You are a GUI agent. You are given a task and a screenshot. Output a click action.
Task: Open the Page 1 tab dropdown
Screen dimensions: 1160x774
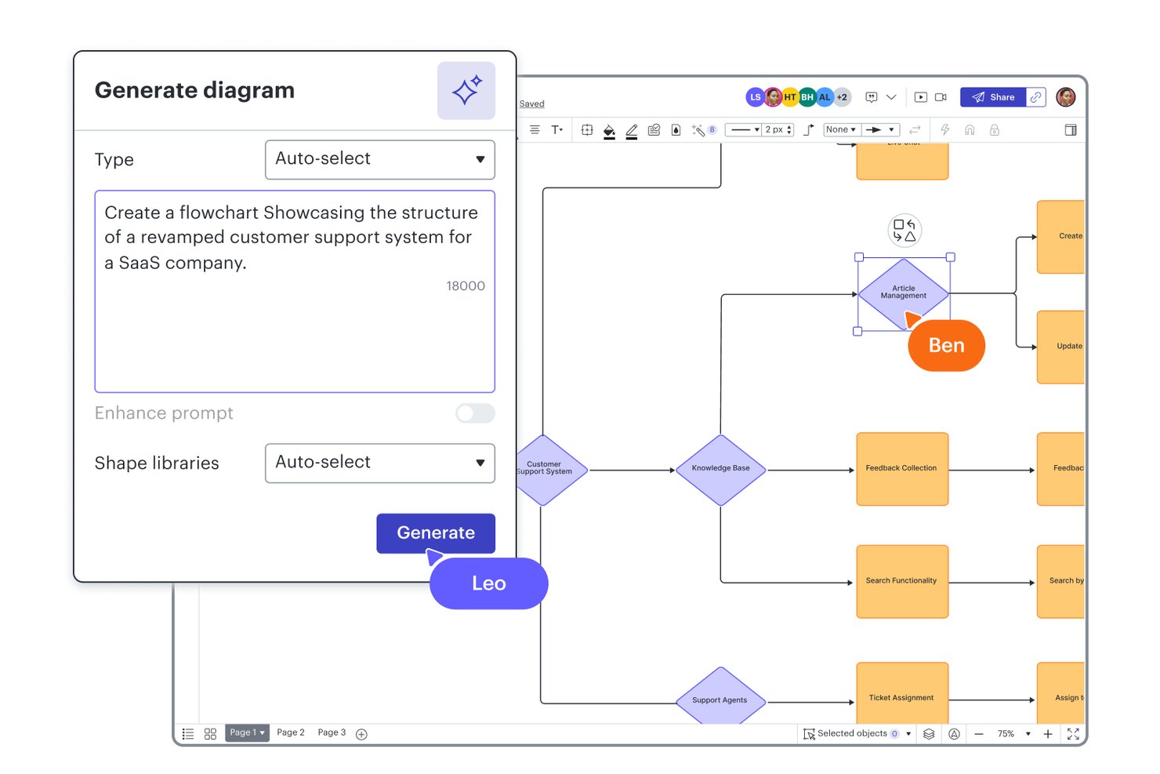coord(247,732)
